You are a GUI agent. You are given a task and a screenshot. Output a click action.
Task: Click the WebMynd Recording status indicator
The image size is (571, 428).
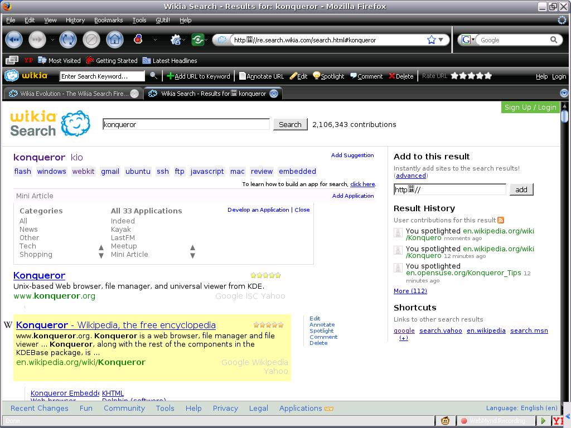coord(493,421)
